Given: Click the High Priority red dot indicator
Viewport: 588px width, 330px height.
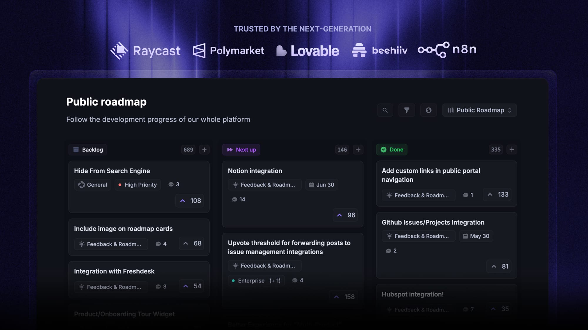Looking at the screenshot, I should click(120, 185).
